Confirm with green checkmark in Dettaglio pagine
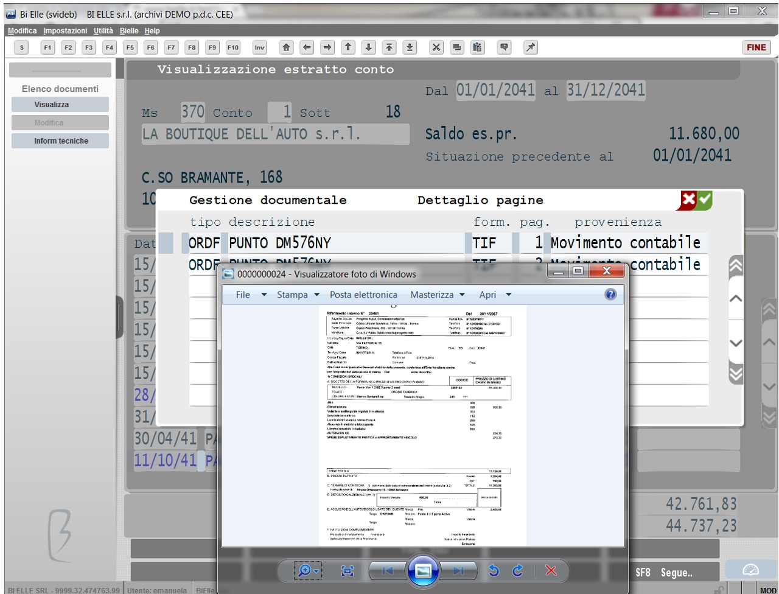779x594 pixels. 705,200
